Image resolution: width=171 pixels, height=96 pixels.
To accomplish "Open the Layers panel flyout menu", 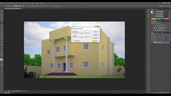I will pyautogui.click(x=170, y=33).
